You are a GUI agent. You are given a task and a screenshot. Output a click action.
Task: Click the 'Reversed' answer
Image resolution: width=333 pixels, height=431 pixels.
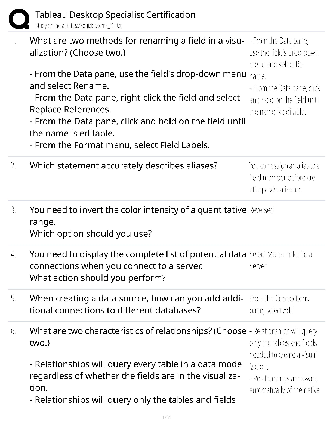pos(261,210)
